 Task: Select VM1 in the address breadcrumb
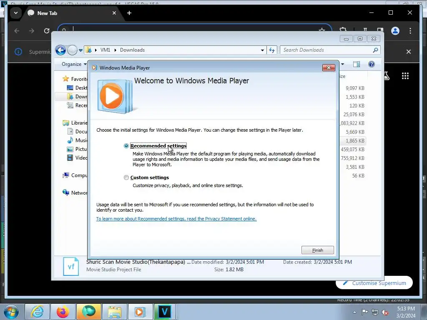pos(105,50)
